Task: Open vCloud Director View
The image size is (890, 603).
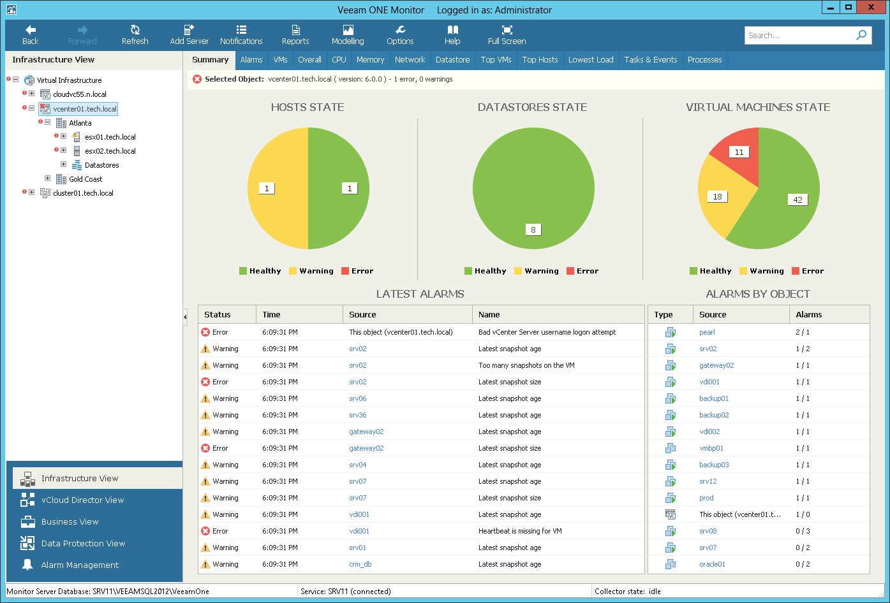Action: 98,500
